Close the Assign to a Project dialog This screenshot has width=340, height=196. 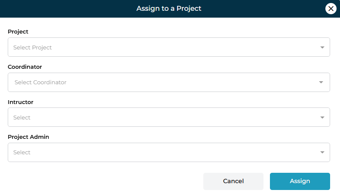pos(331,8)
